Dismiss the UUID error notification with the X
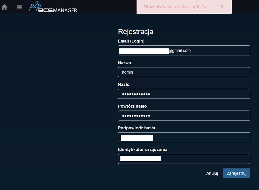Screen dimensions: 259x190 pyautogui.click(x=222, y=7)
